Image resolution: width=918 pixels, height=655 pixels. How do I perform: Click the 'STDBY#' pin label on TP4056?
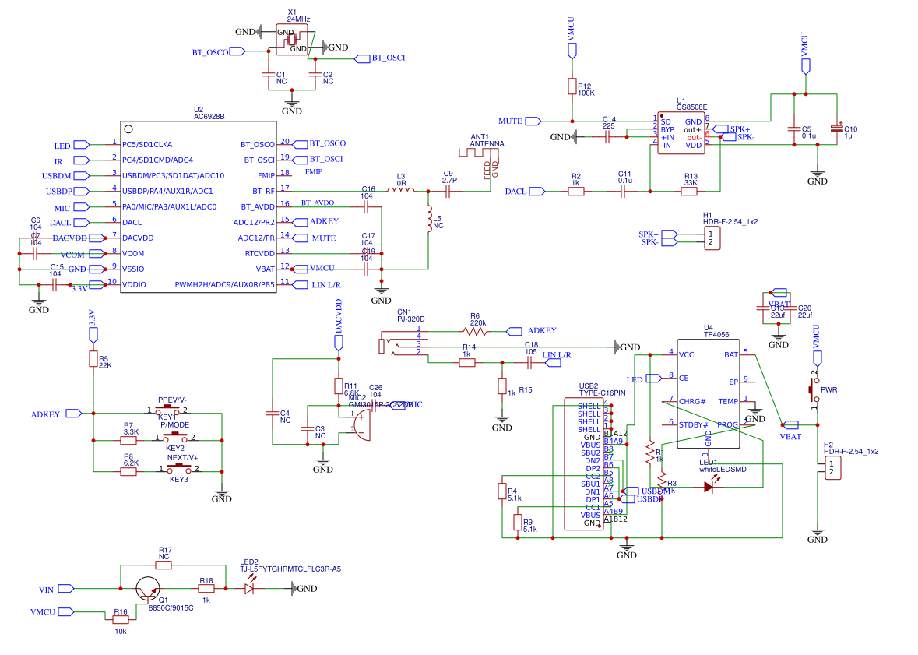693,424
